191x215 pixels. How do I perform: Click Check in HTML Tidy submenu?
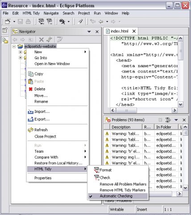[118, 177]
